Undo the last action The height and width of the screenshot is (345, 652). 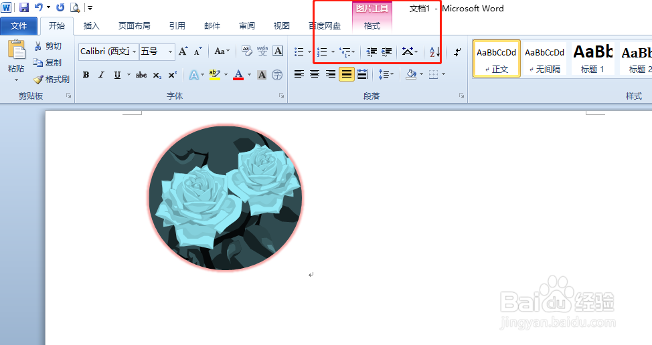tap(39, 7)
